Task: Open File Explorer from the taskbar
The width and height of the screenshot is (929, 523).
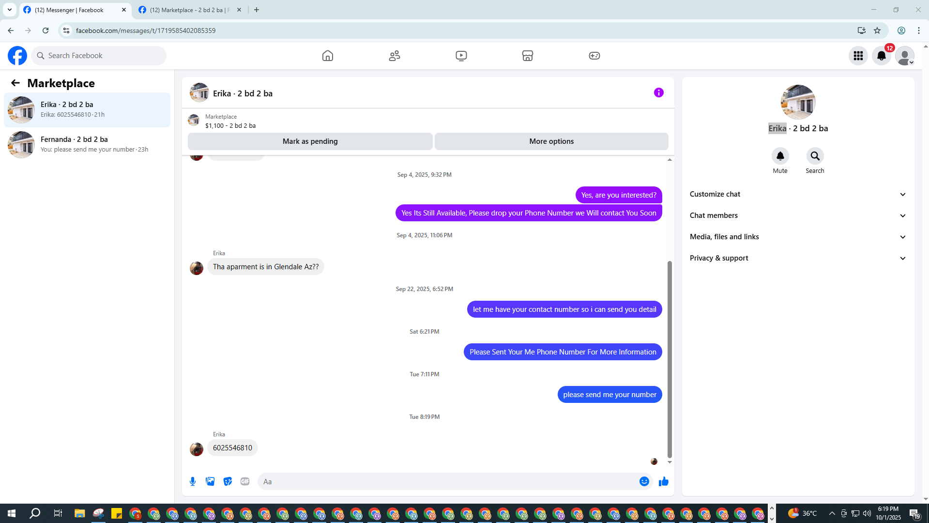Action: coord(79,513)
